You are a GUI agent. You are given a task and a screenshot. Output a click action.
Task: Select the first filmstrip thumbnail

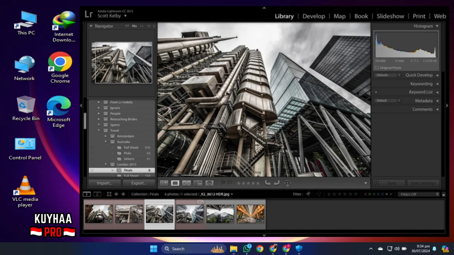(x=99, y=214)
